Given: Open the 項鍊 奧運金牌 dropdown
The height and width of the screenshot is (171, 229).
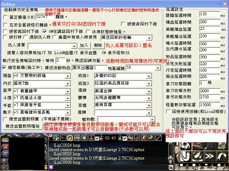Looking at the screenshot, I should pyautogui.click(x=149, y=91).
